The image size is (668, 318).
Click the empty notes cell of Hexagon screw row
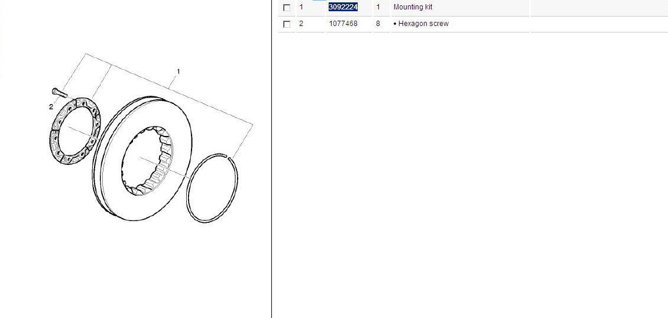pyautogui.click(x=599, y=24)
